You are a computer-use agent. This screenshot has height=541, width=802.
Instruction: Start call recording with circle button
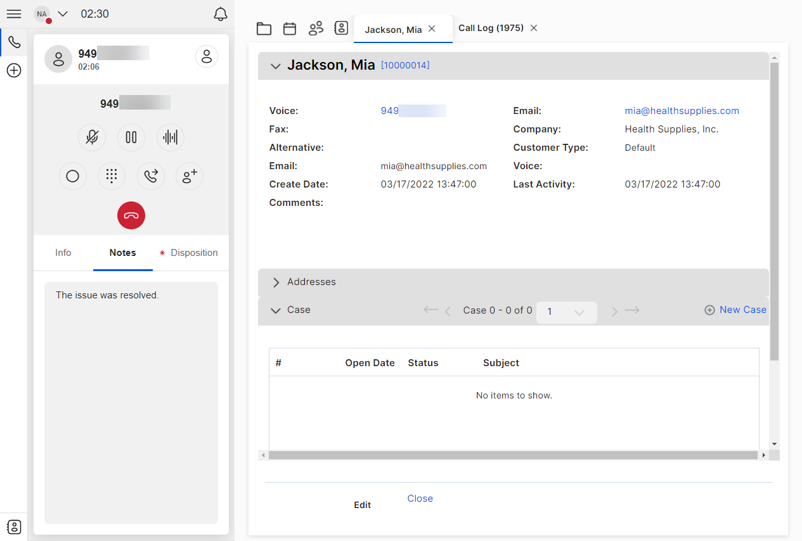[73, 176]
